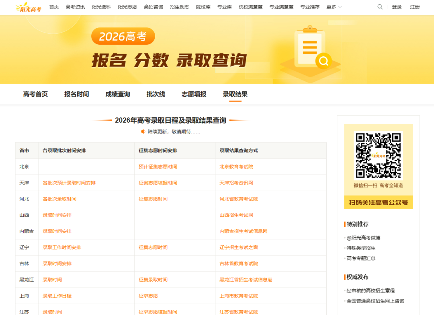This screenshot has width=434, height=315.
Task: Open 录取工作时间安排 for 辽宁
Action: [x=62, y=247]
